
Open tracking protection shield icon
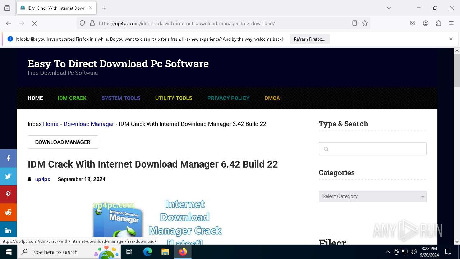(82, 23)
